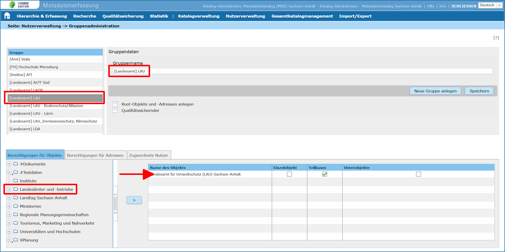Image resolution: width=505 pixels, height=252 pixels.
Task: Open the Recherche menu
Action: coord(85,16)
